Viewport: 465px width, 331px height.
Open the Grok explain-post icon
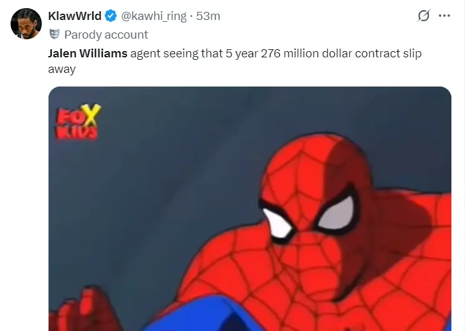[x=423, y=16]
